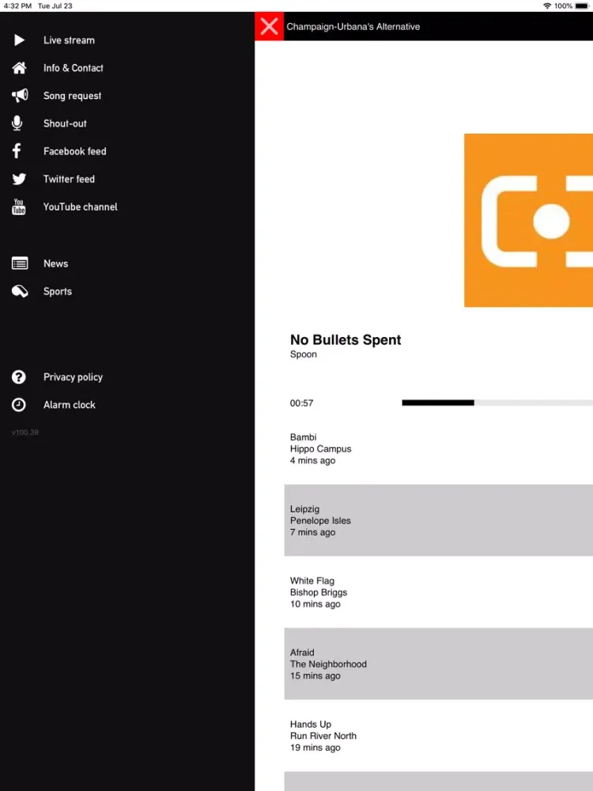Tap the Champaign-Urbana's Alternative header title
This screenshot has width=593, height=791.
click(353, 27)
